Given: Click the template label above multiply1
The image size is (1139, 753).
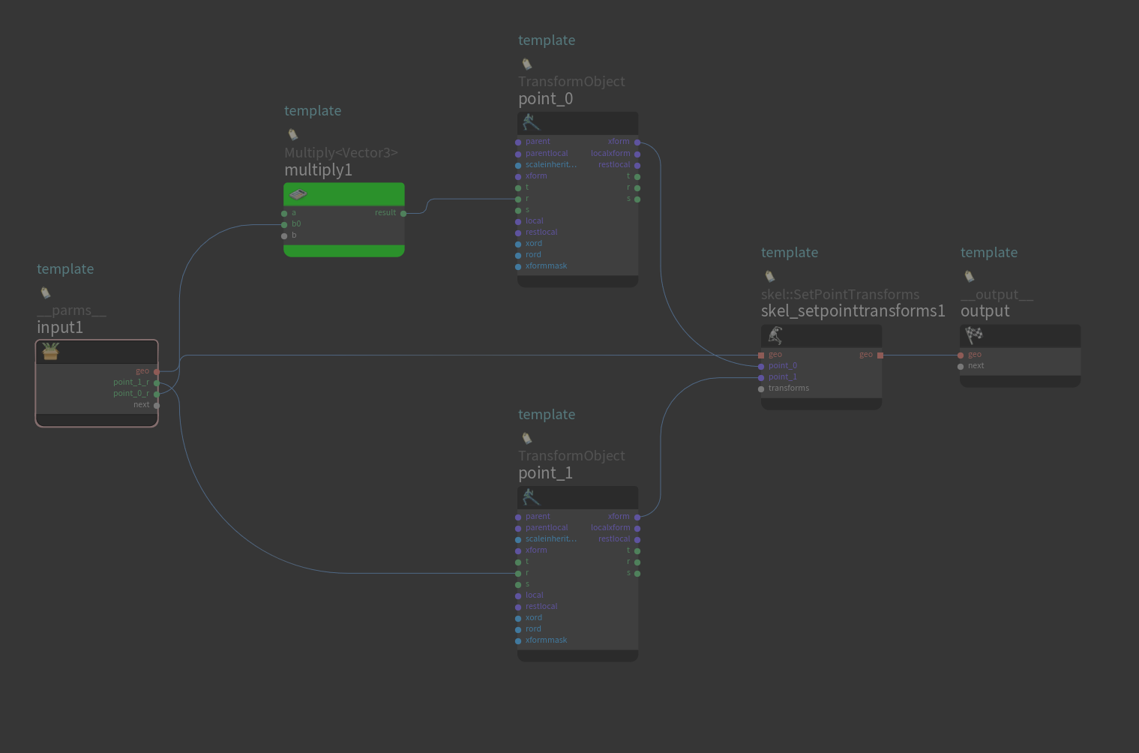Looking at the screenshot, I should (x=313, y=111).
